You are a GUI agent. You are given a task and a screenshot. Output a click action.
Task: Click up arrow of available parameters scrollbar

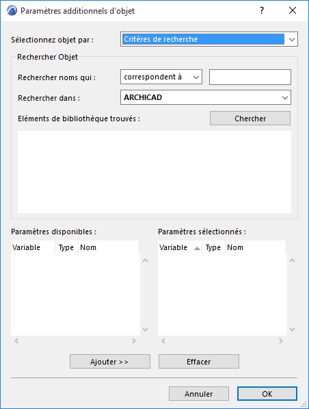145,260
